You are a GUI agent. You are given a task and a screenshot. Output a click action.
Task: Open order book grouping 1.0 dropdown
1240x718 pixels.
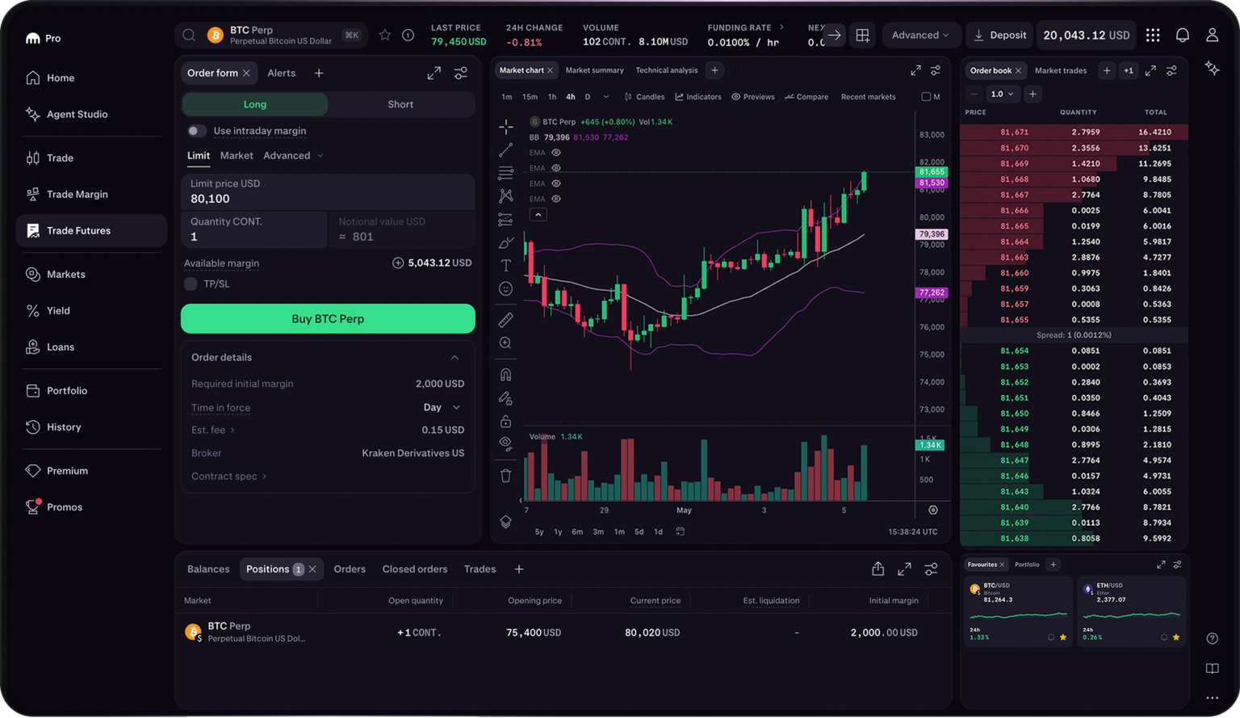1002,94
